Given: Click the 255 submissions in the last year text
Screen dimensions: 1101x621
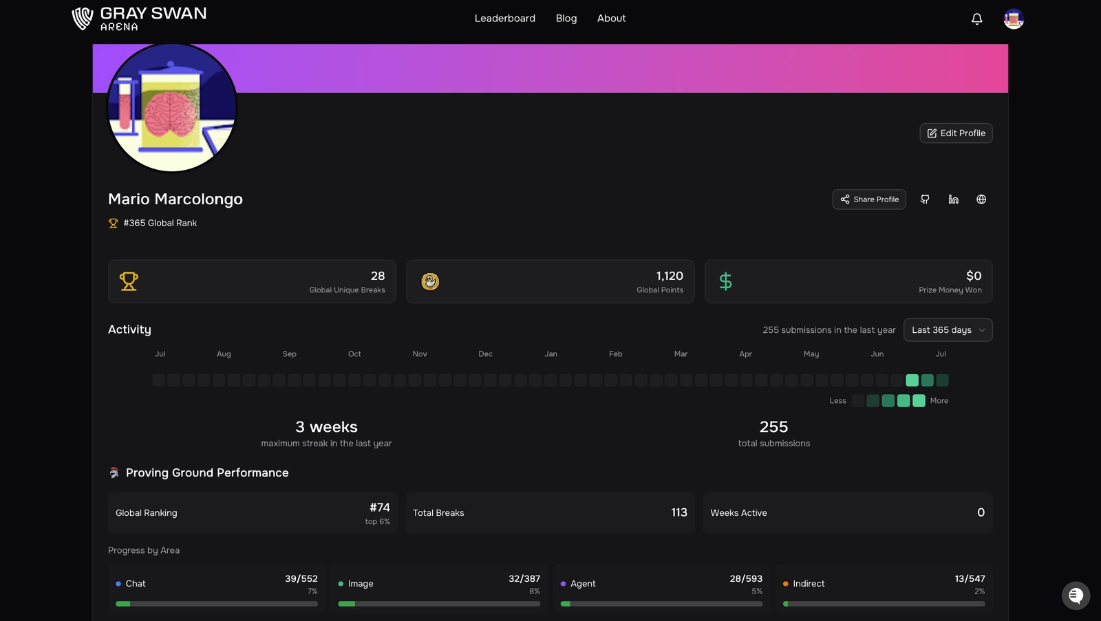Looking at the screenshot, I should pos(829,330).
